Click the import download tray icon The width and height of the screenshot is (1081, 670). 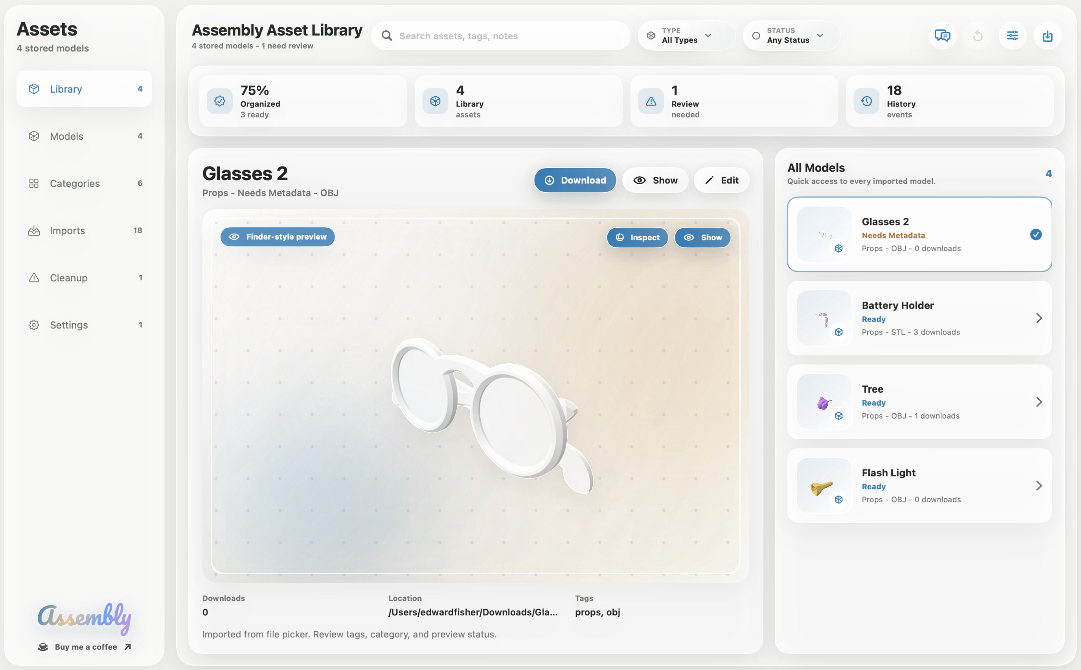click(x=1047, y=35)
